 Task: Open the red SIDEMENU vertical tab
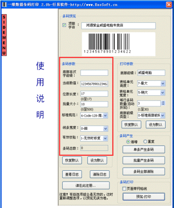click(x=4, y=35)
